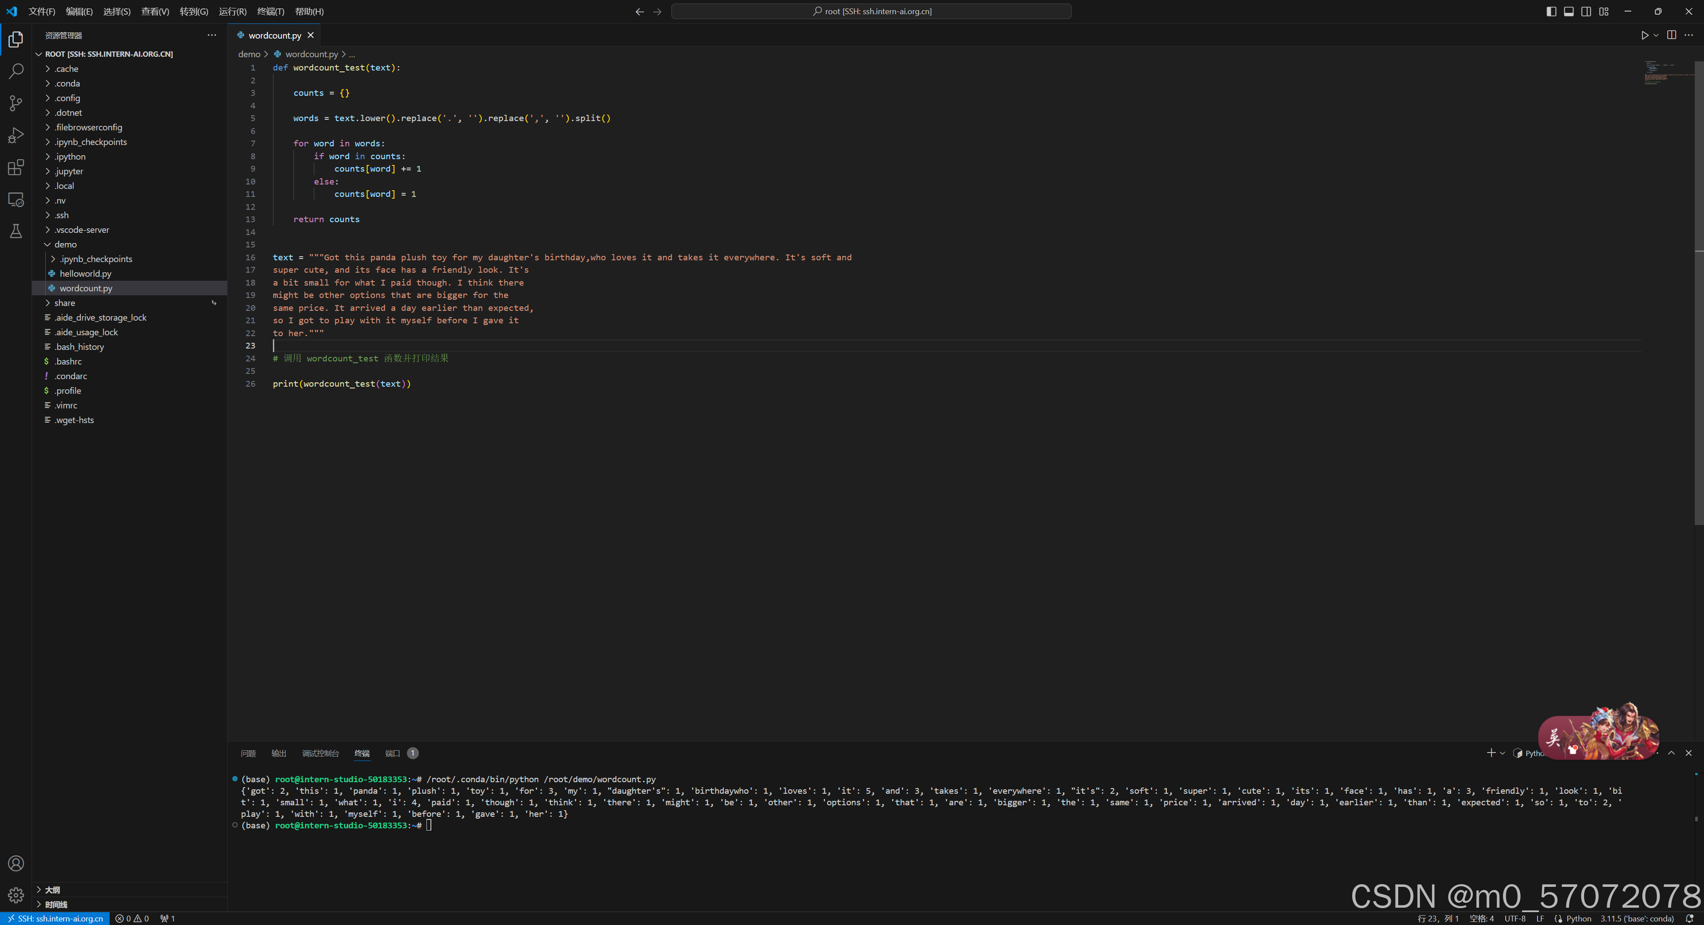Image resolution: width=1704 pixels, height=925 pixels.
Task: Toggle the secondary sidebar layout button
Action: [x=1586, y=11]
